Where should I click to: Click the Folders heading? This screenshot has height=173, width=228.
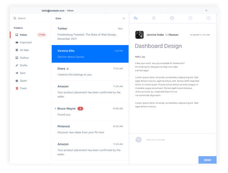click(x=18, y=28)
